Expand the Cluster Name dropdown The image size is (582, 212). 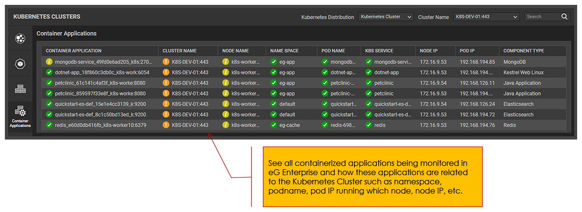click(x=486, y=16)
